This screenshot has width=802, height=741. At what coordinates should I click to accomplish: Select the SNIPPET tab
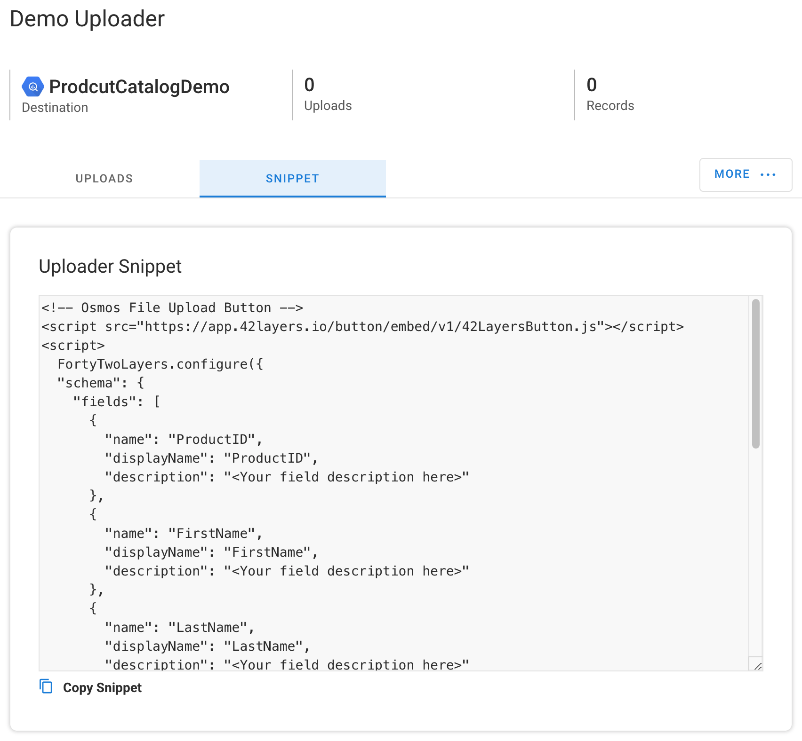click(292, 178)
